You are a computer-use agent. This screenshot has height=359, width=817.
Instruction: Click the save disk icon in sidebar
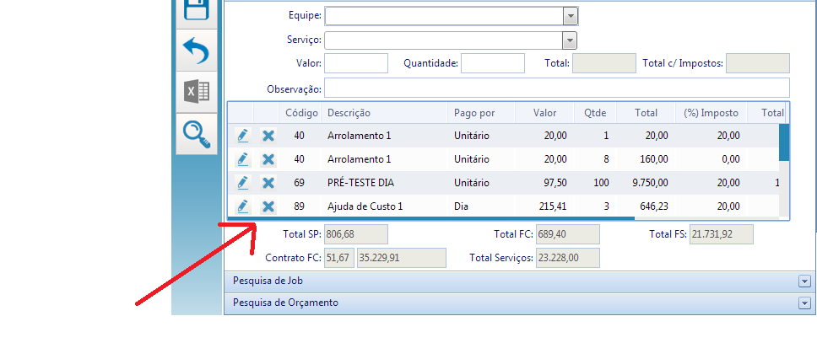tap(197, 12)
